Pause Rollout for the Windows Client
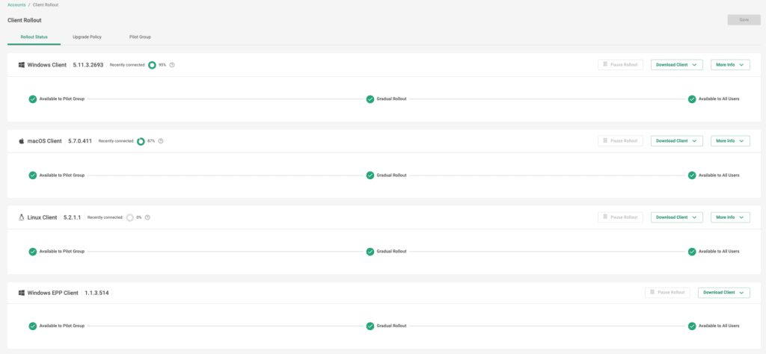The width and height of the screenshot is (766, 354). (620, 65)
